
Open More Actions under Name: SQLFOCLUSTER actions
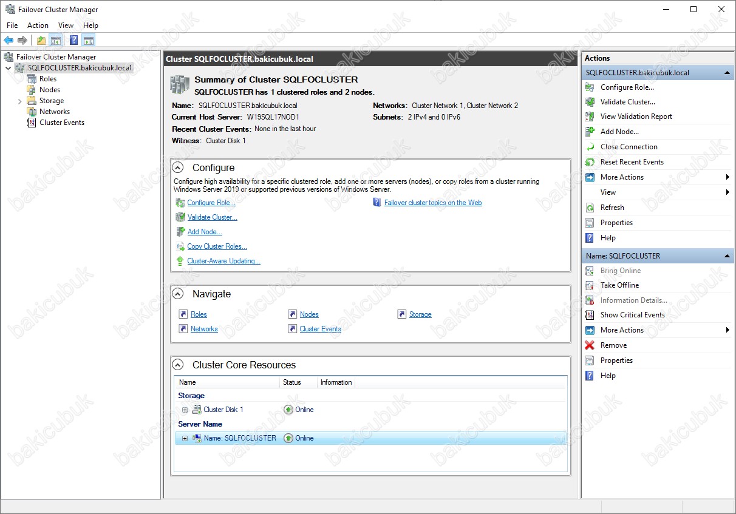pos(622,330)
